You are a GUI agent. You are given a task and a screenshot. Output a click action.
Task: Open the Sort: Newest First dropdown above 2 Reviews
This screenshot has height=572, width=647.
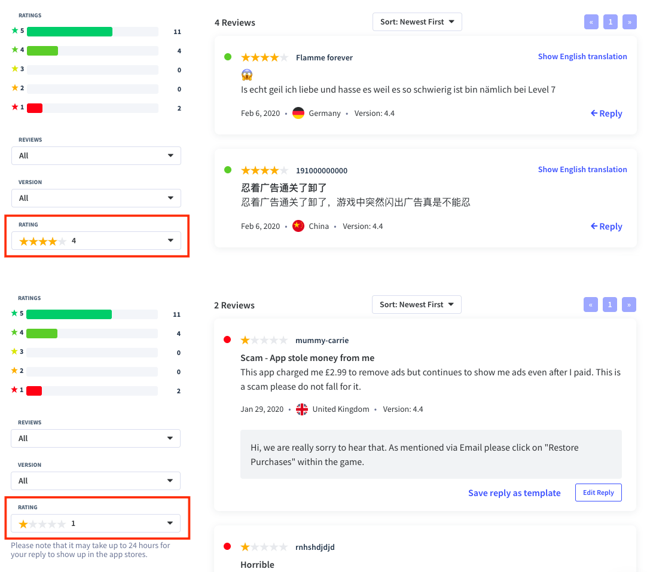click(x=416, y=304)
